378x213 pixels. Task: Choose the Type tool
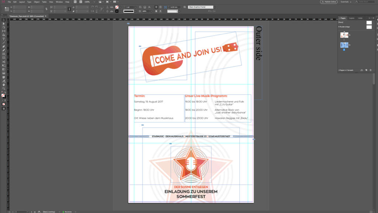point(4,39)
